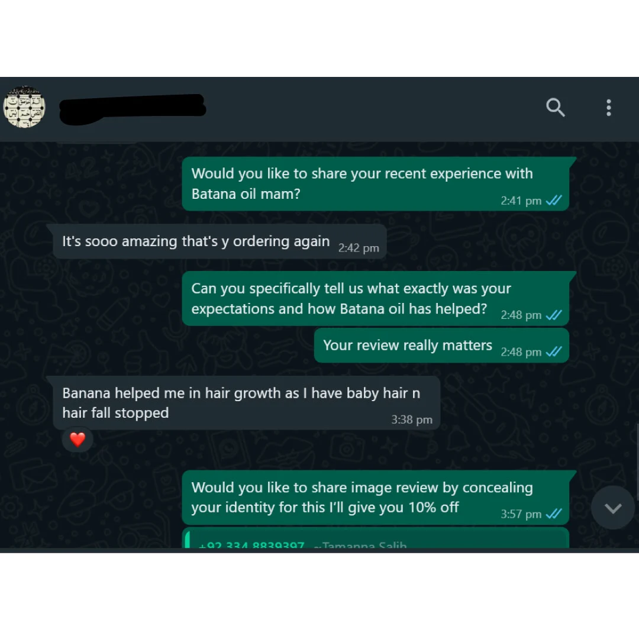Click the blue read ticks at 3:57 pm

(553, 514)
